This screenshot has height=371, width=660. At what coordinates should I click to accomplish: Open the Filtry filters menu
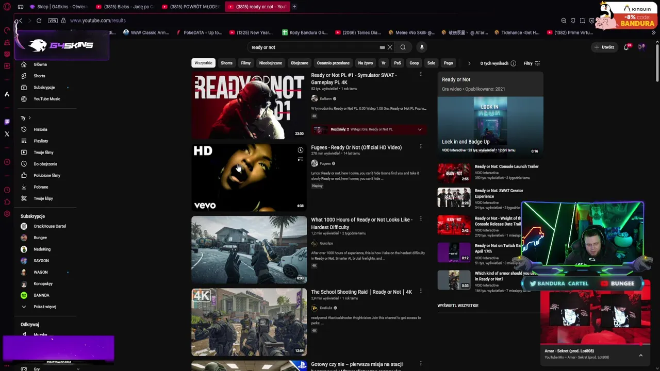click(532, 63)
